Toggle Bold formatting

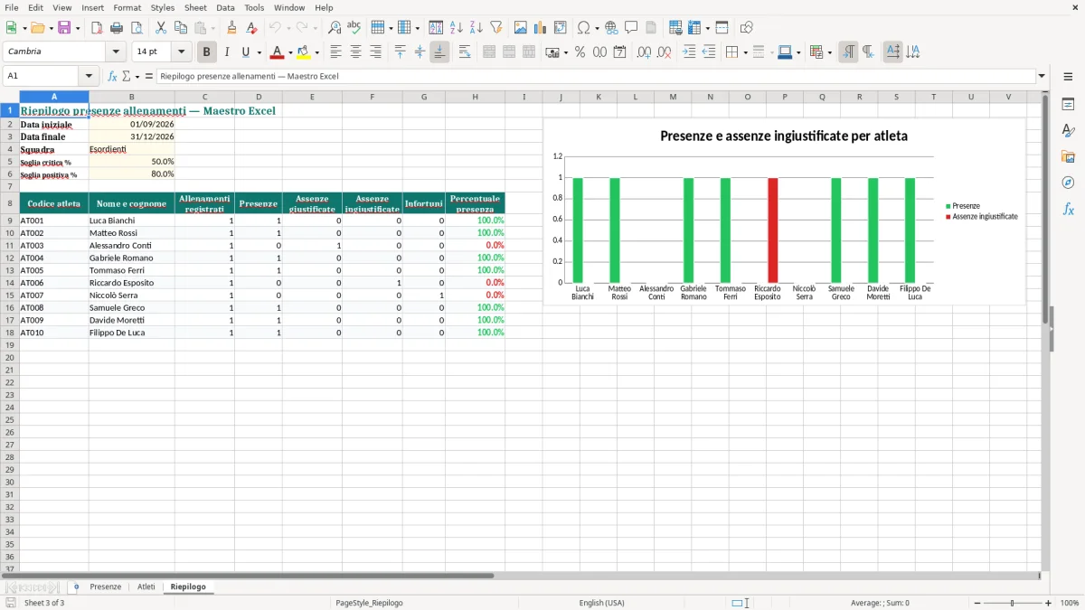point(207,52)
